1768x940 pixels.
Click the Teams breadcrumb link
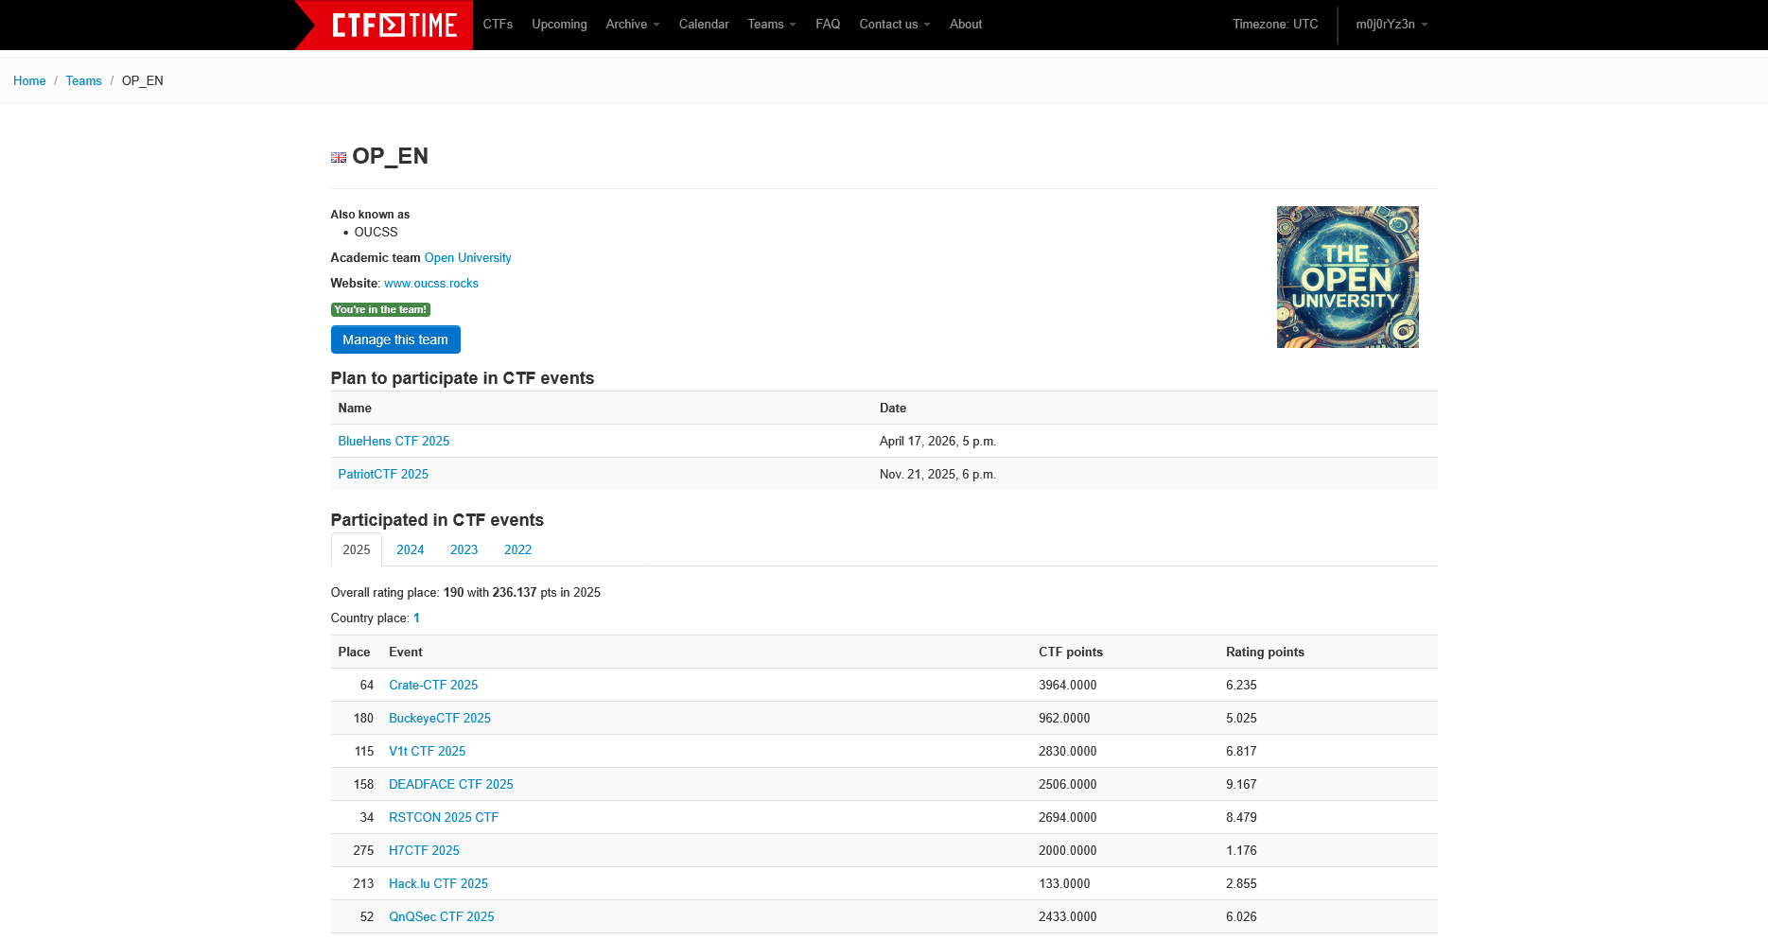pos(83,81)
